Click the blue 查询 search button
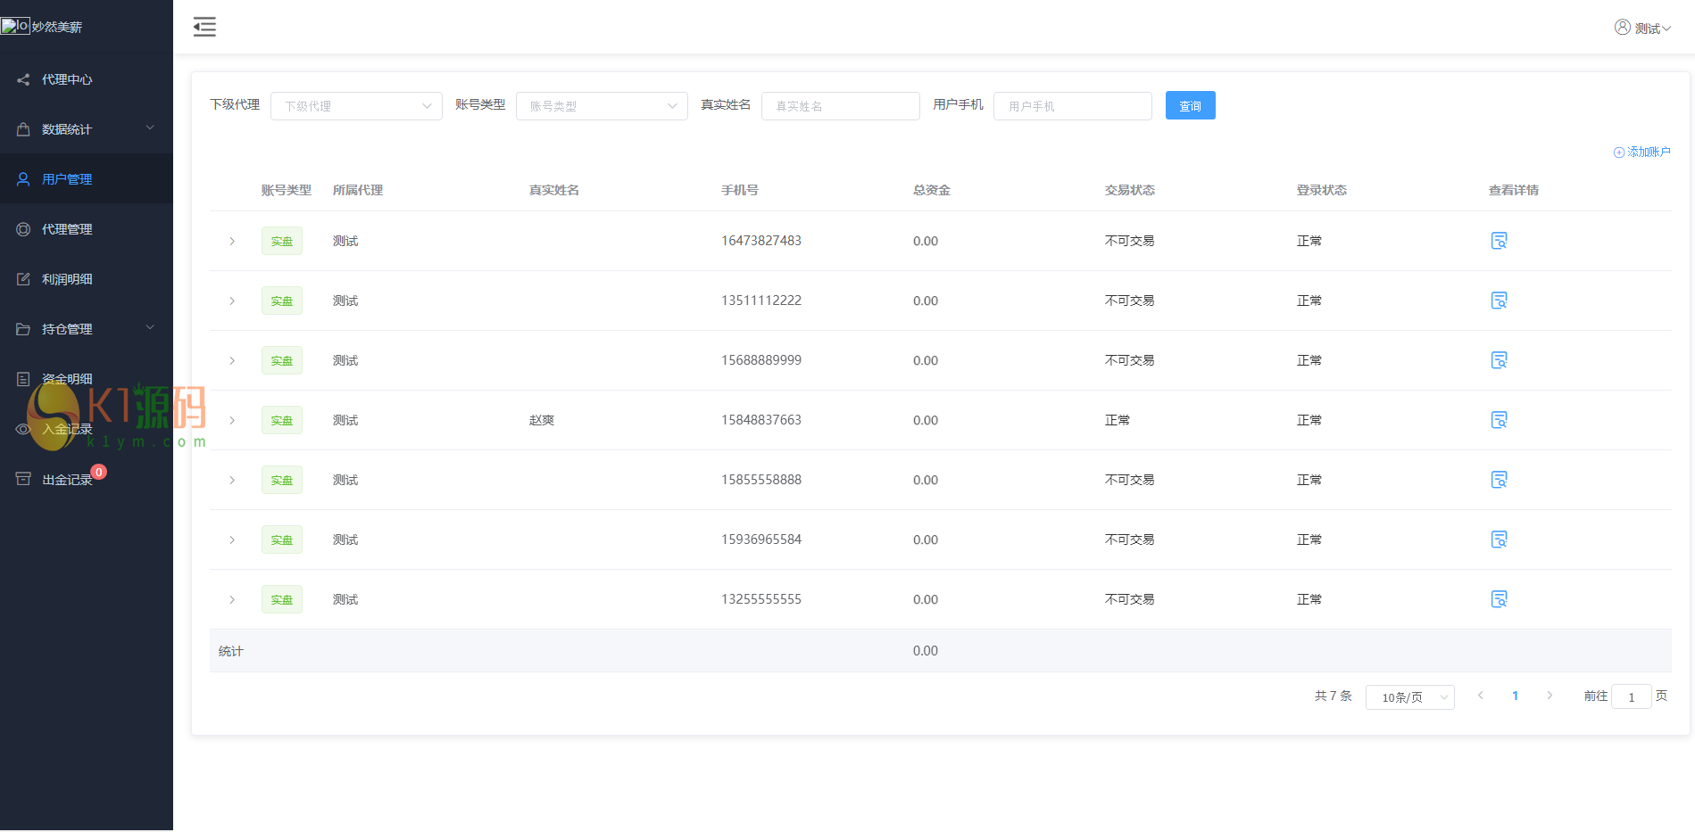This screenshot has width=1695, height=832. click(1190, 106)
